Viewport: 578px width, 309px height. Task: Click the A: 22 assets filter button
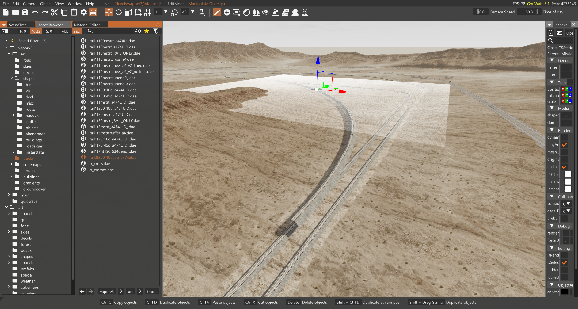click(36, 31)
